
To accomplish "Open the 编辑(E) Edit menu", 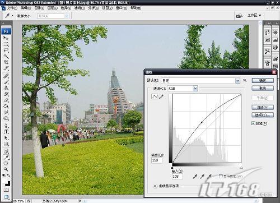I will pos(26,8).
